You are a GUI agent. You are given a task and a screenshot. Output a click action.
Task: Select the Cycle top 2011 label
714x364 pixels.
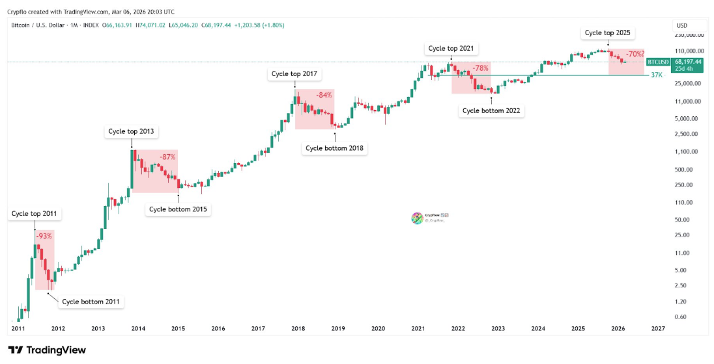(x=33, y=213)
